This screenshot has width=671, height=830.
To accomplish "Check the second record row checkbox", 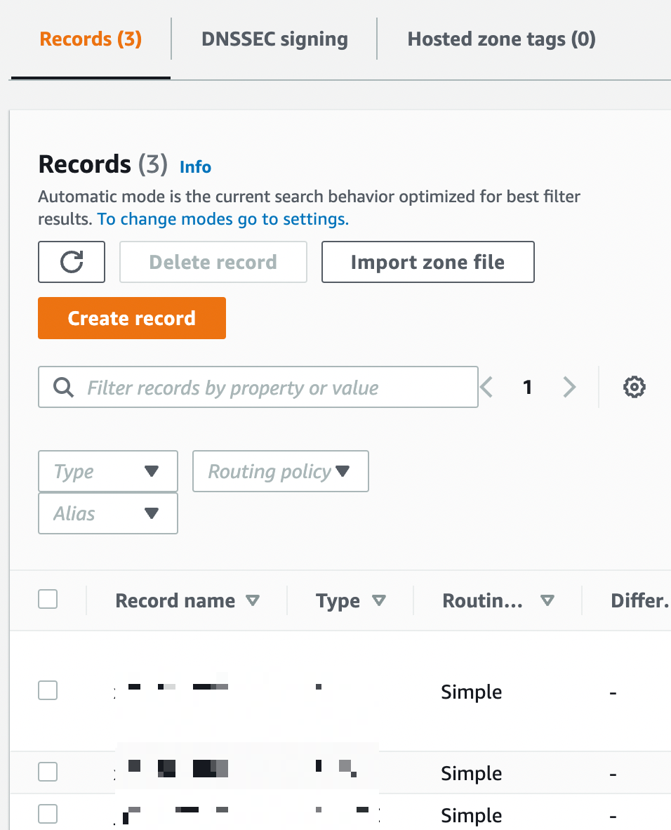I will click(48, 772).
